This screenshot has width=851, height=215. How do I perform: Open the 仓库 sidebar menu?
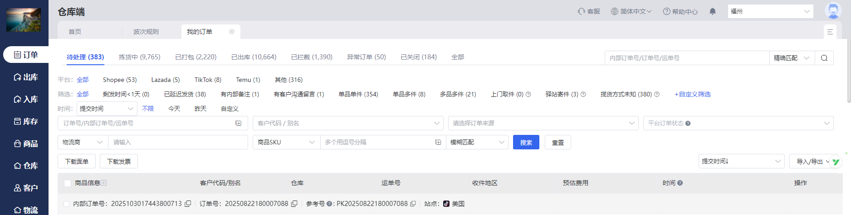(x=26, y=166)
